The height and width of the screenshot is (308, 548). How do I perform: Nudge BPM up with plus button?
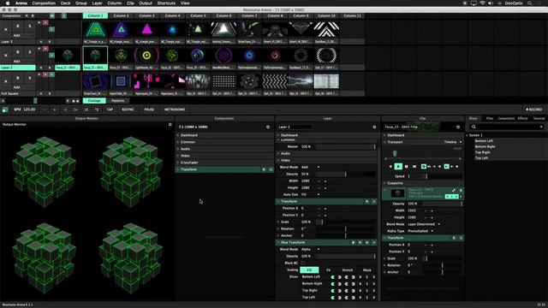[54, 110]
